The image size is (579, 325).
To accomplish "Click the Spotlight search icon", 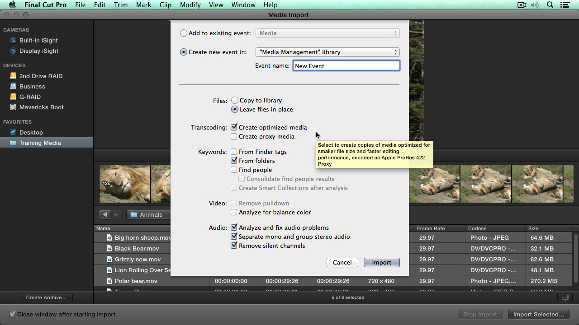I will click(x=550, y=5).
